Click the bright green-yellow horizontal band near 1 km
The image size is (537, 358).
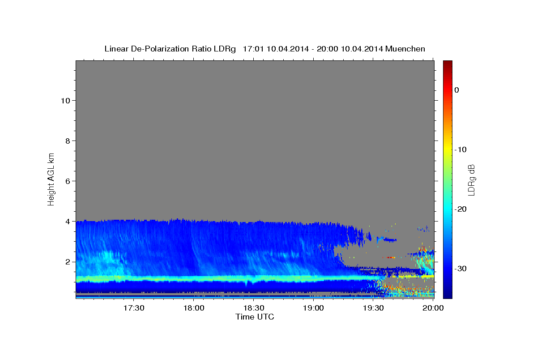tap(228, 279)
